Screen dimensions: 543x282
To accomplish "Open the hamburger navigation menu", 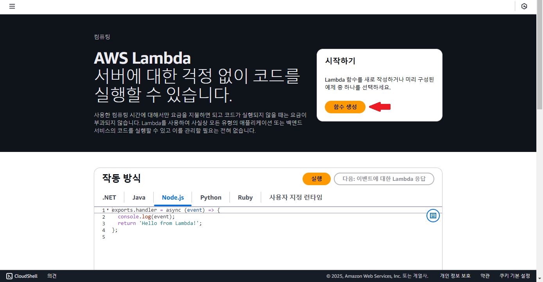I will click(x=12, y=6).
